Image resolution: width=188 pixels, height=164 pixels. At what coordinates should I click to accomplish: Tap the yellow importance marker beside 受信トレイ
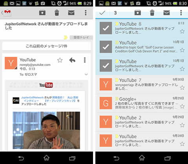(x=66, y=37)
